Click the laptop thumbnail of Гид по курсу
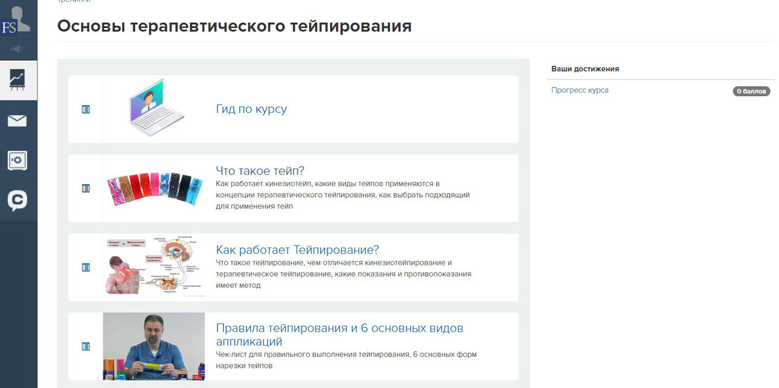The height and width of the screenshot is (388, 779). (x=157, y=108)
